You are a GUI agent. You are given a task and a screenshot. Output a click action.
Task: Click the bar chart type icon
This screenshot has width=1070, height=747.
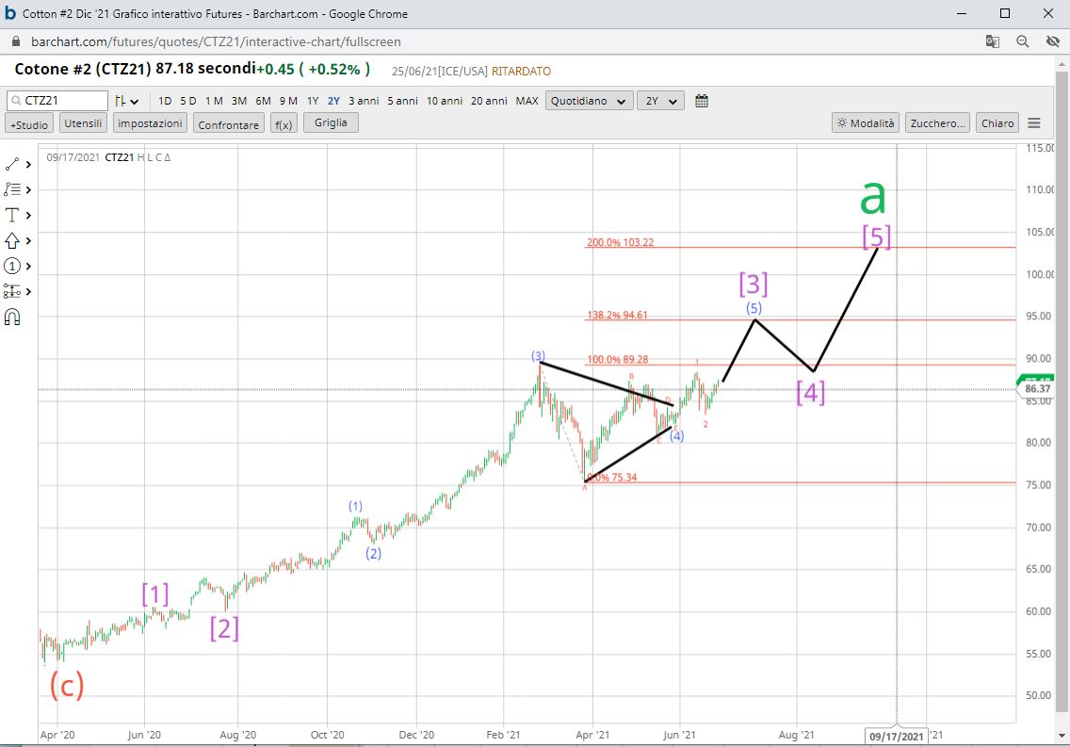[x=121, y=101]
